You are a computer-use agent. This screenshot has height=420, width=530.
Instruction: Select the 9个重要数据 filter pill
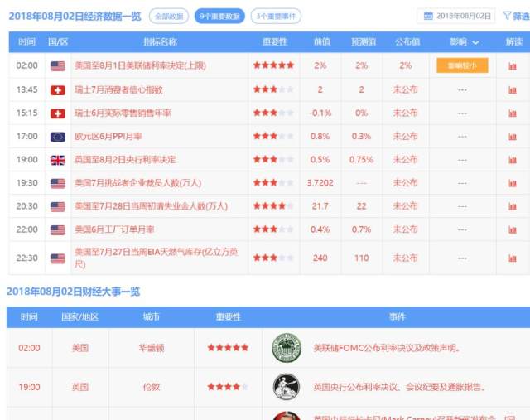(x=219, y=16)
